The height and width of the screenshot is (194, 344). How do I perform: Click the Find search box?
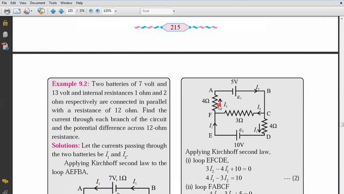click(156, 11)
